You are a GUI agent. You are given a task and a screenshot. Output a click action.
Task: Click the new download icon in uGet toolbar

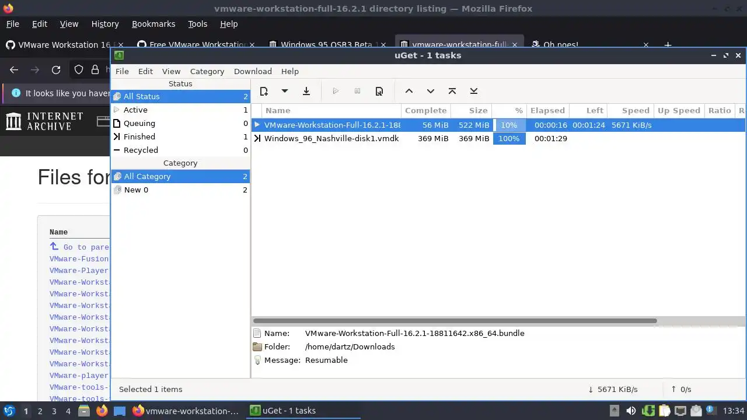tap(264, 91)
